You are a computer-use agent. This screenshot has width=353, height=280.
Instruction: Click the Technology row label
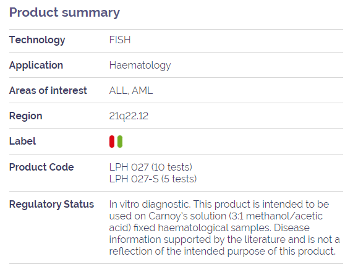[37, 40]
